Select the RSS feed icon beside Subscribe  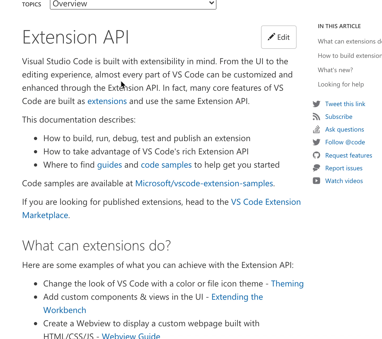pyautogui.click(x=316, y=117)
